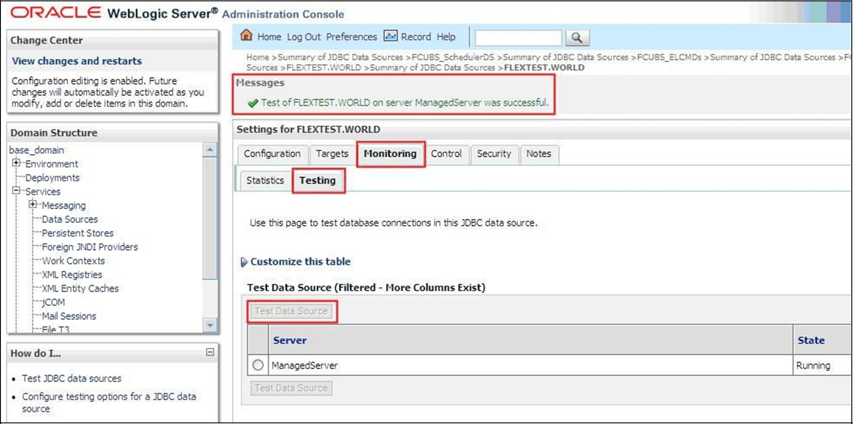Click Domain Structure scroll up arrow

coord(210,150)
